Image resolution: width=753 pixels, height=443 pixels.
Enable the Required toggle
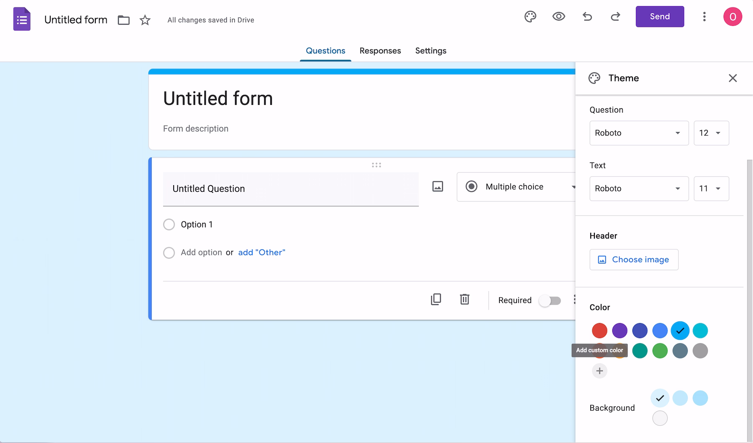click(550, 300)
